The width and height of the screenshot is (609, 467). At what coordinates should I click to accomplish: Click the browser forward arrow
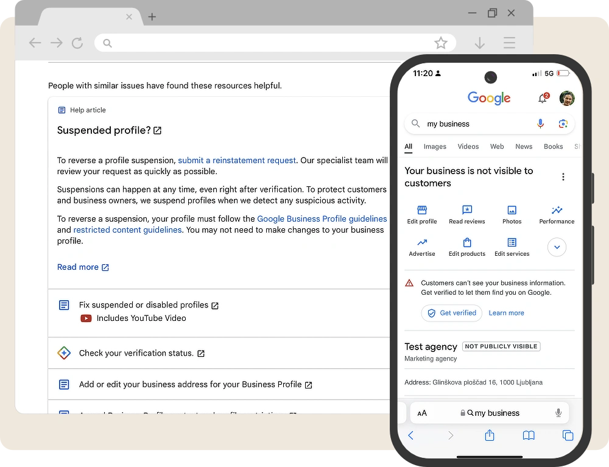point(57,43)
